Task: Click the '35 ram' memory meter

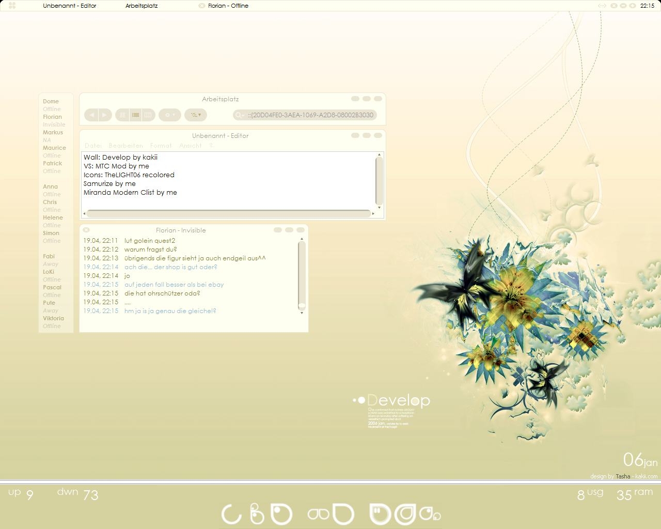Action: pos(635,494)
